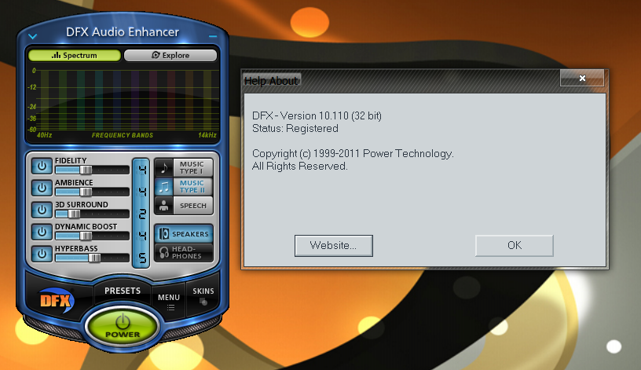Click the Dynamic Boost slider handle
The height and width of the screenshot is (370, 641).
pos(86,236)
